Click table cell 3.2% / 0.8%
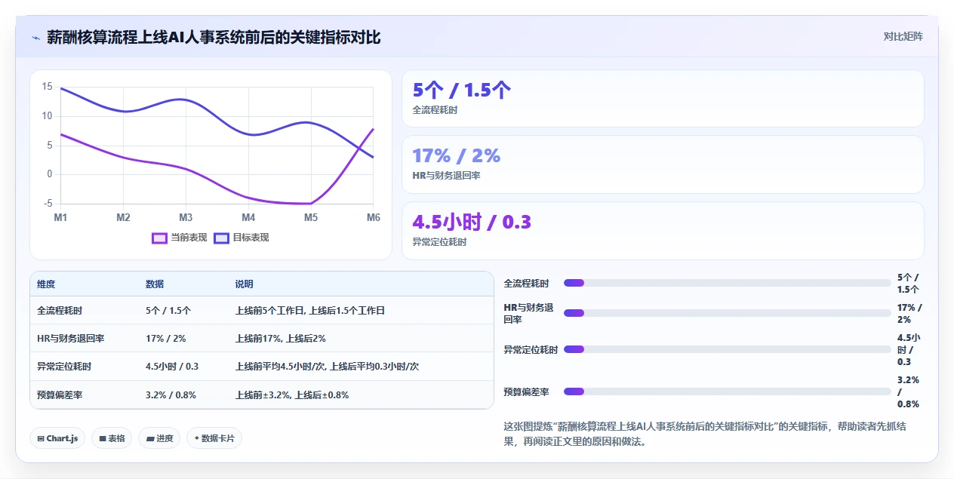 171,395
